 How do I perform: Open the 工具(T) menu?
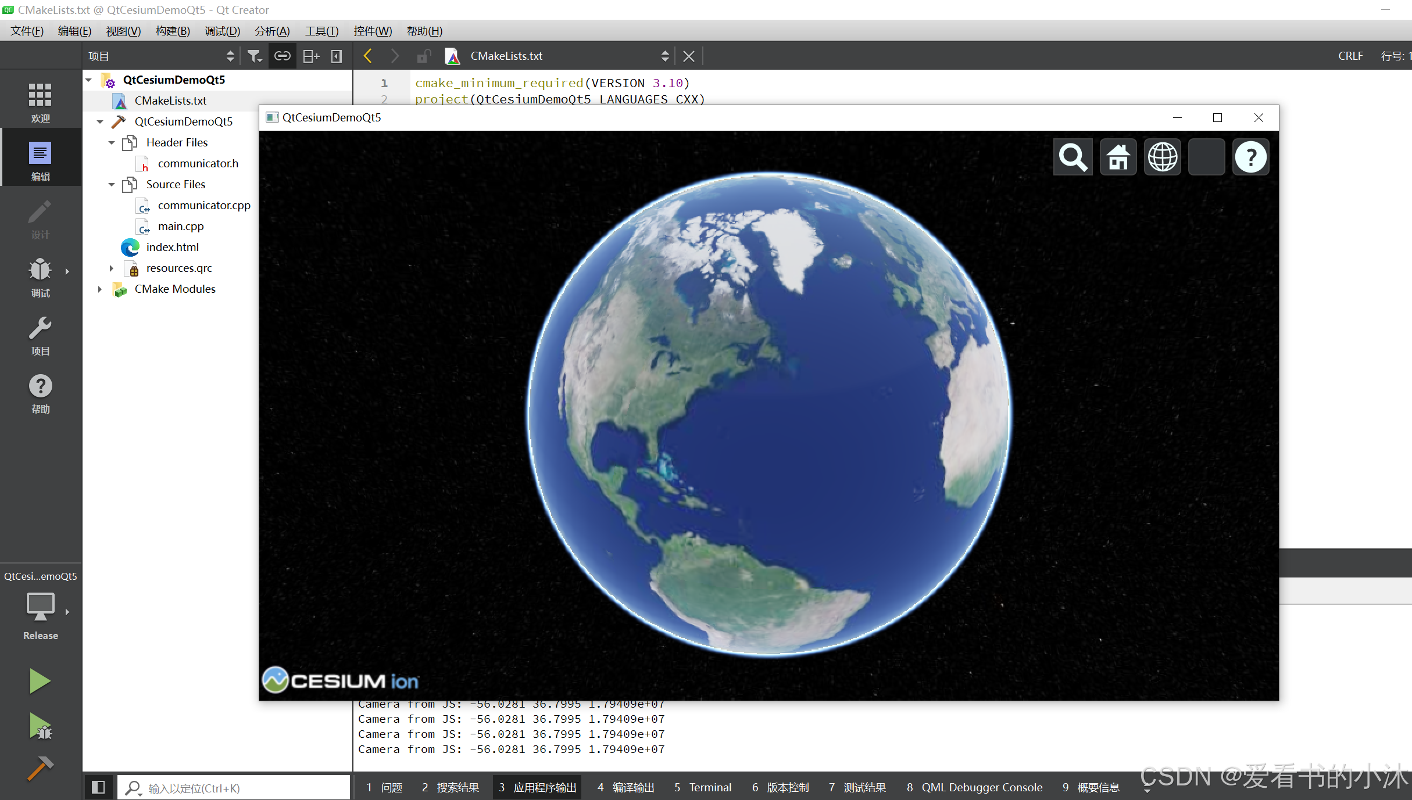[321, 31]
